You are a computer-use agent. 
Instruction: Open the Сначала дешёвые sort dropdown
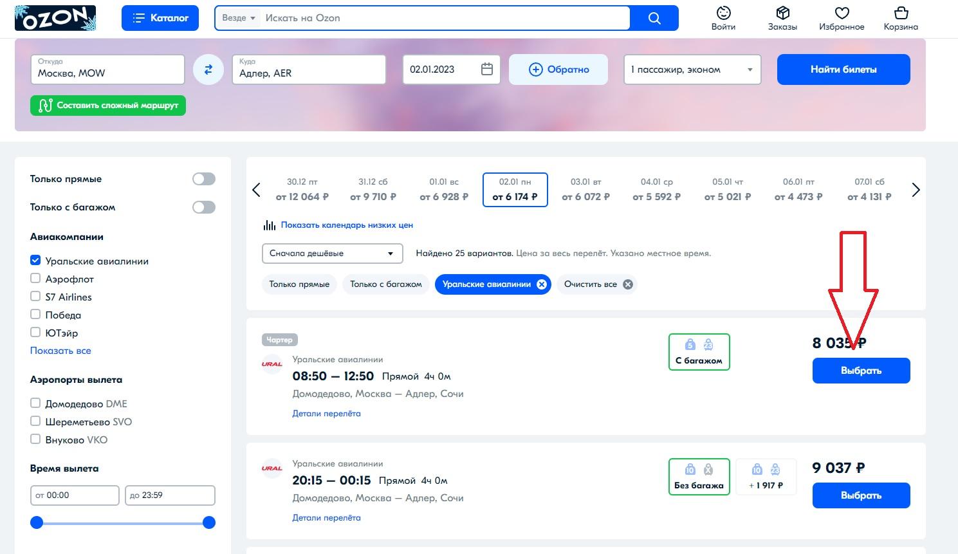click(332, 254)
